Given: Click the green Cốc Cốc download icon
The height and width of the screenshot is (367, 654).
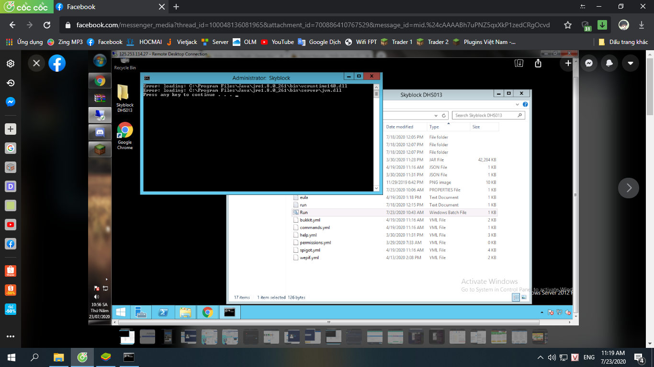Looking at the screenshot, I should 602,25.
